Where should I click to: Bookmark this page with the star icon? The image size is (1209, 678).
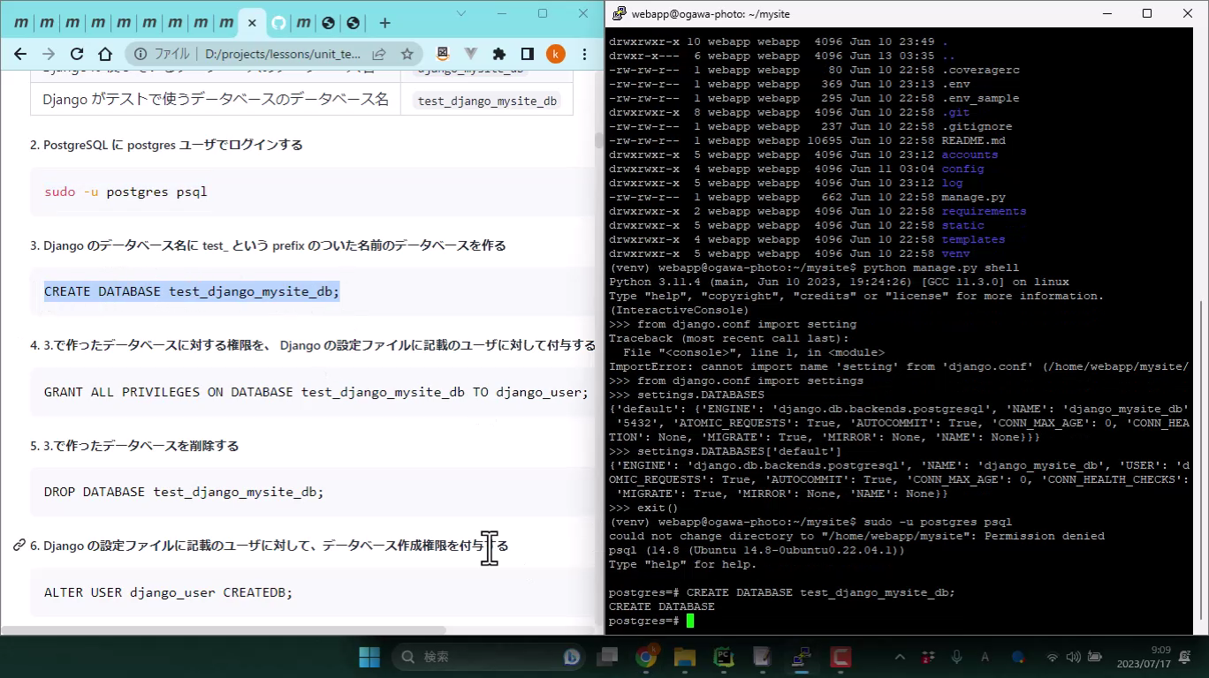(x=407, y=54)
